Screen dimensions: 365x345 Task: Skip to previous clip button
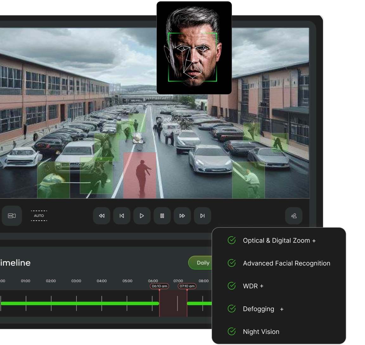point(122,216)
